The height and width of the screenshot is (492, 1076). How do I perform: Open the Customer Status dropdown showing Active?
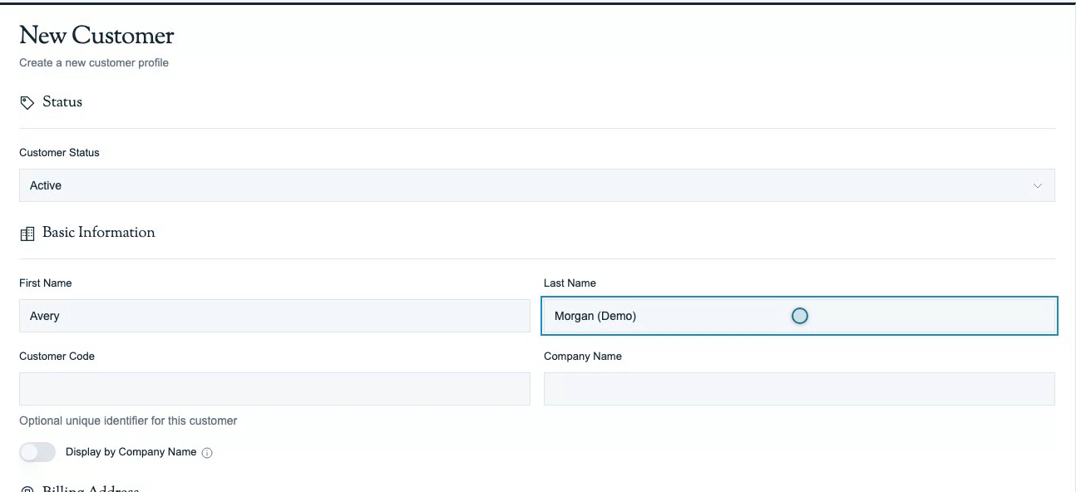pyautogui.click(x=537, y=185)
